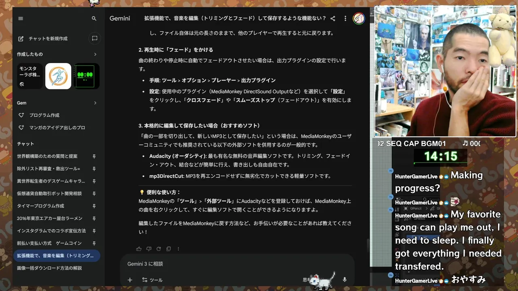This screenshot has height=291, width=518.
Task: Toggle pin on 前払い支払い方式 chat
Action: tap(94, 243)
